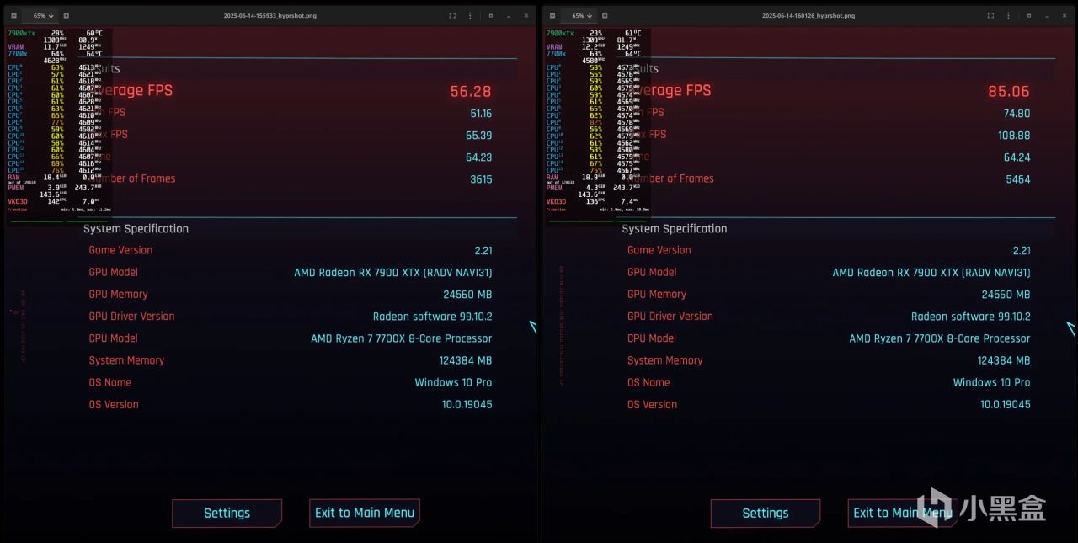Zoom in on the 160126_hyprshot.png viewer
The image size is (1078, 543).
[606, 15]
